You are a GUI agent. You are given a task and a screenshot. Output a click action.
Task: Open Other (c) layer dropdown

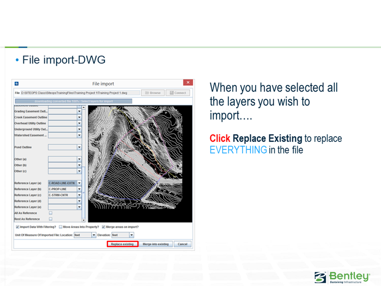(x=79, y=171)
